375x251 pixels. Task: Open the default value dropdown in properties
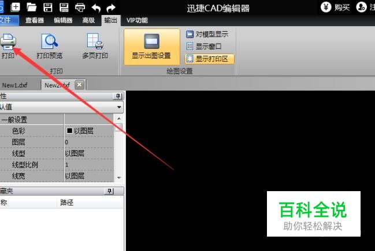coord(119,107)
